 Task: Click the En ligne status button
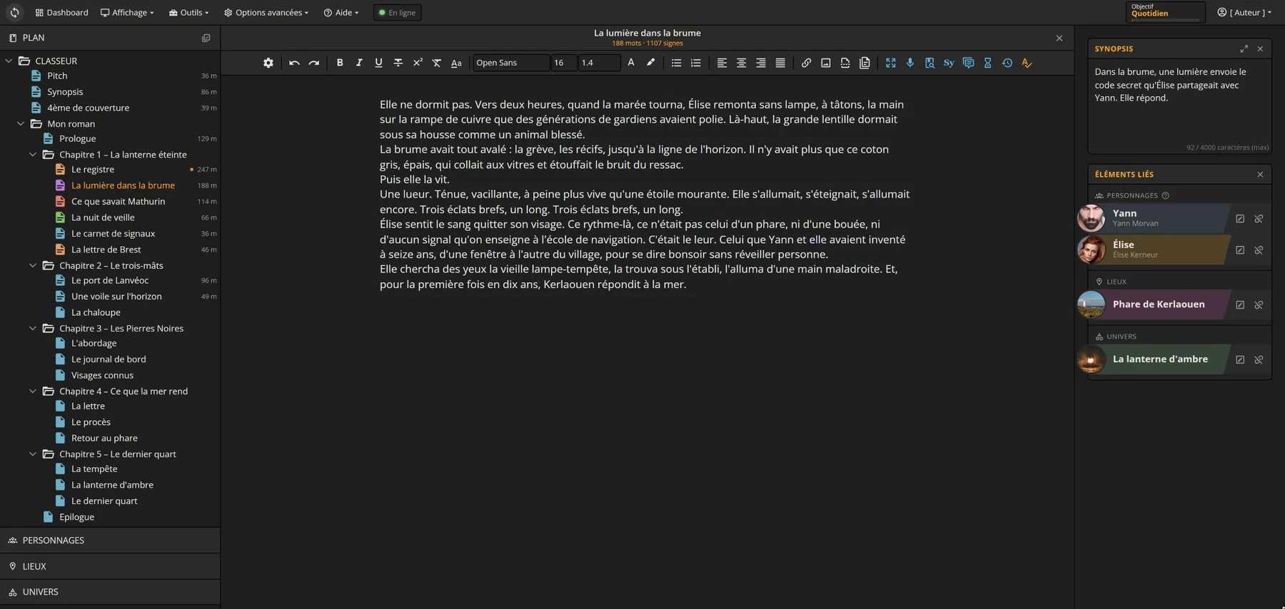click(397, 12)
